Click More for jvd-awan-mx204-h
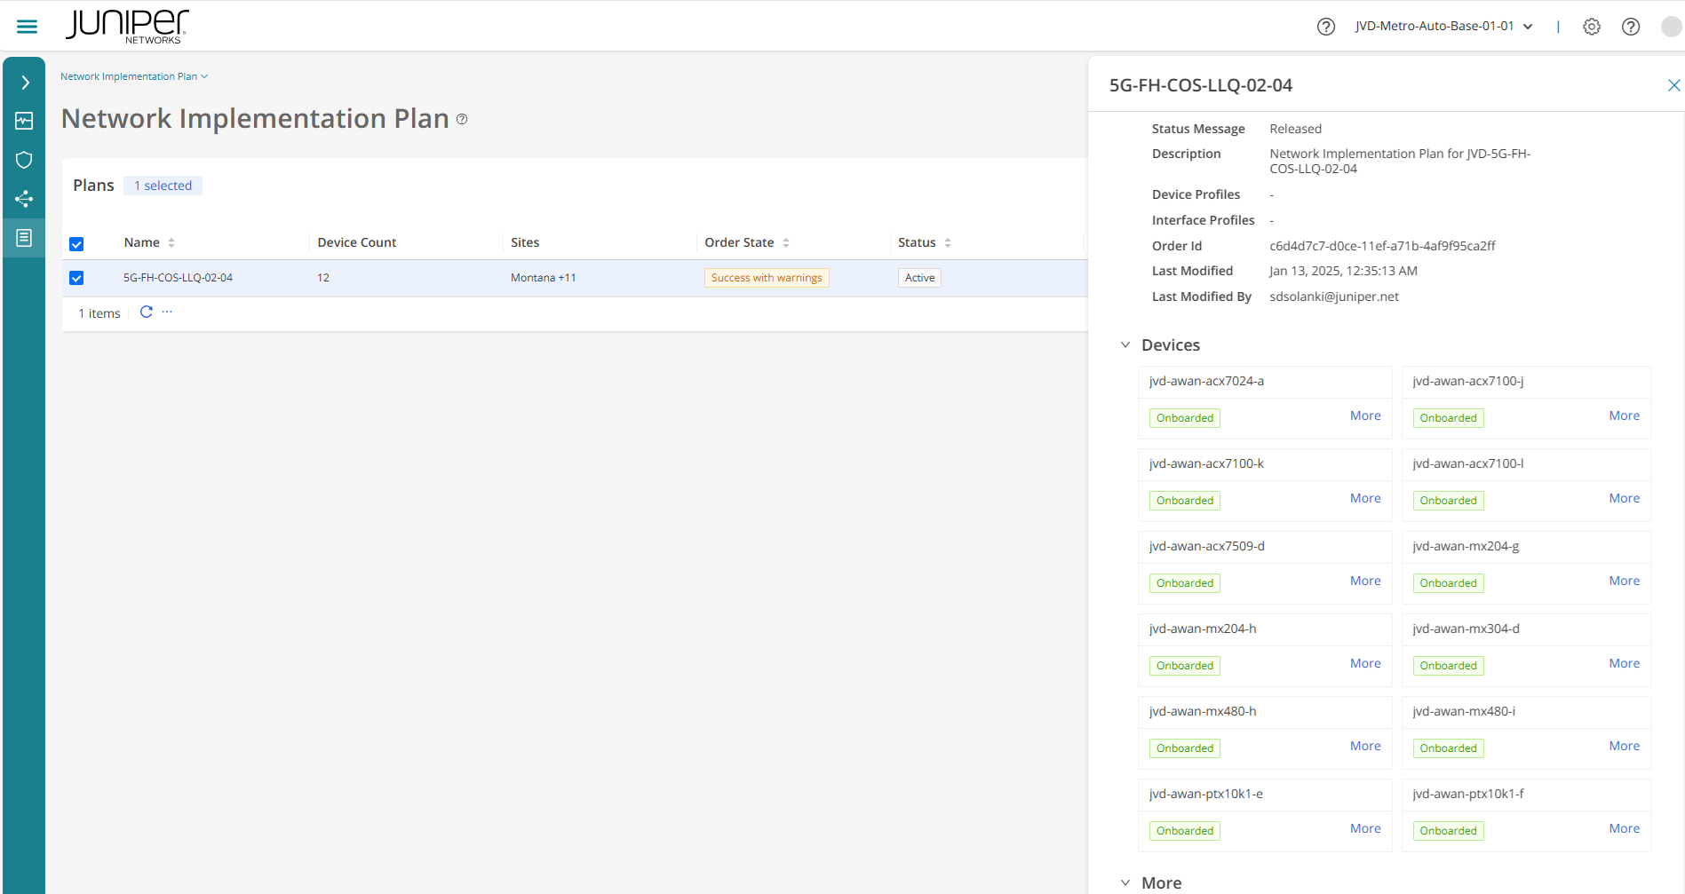This screenshot has height=894, width=1685. point(1365,663)
